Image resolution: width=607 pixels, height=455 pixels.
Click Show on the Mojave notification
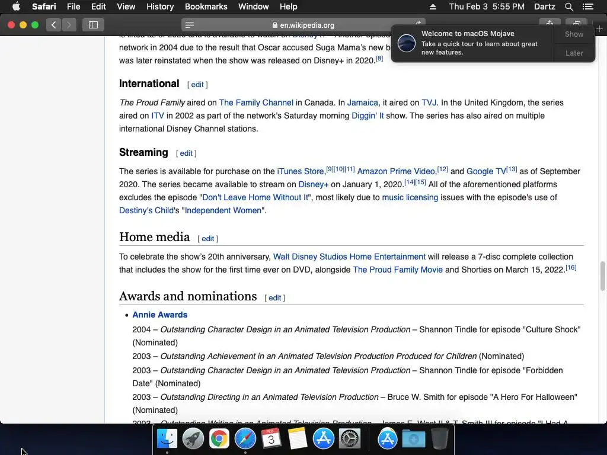click(x=574, y=34)
